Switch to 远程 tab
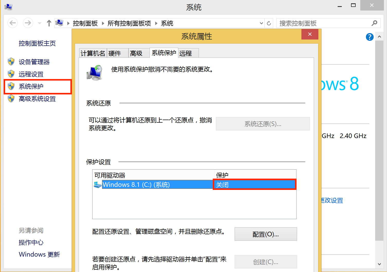The image size is (387, 272). coord(188,53)
